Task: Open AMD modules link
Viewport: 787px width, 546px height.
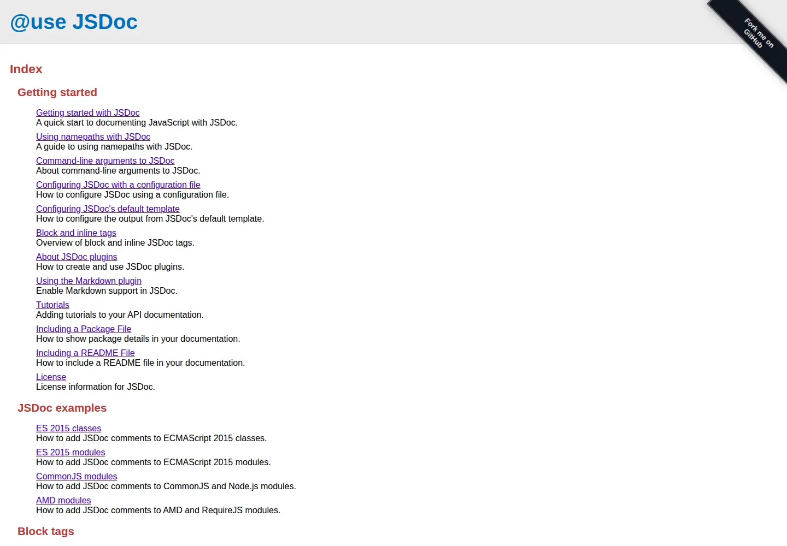Action: (x=63, y=500)
